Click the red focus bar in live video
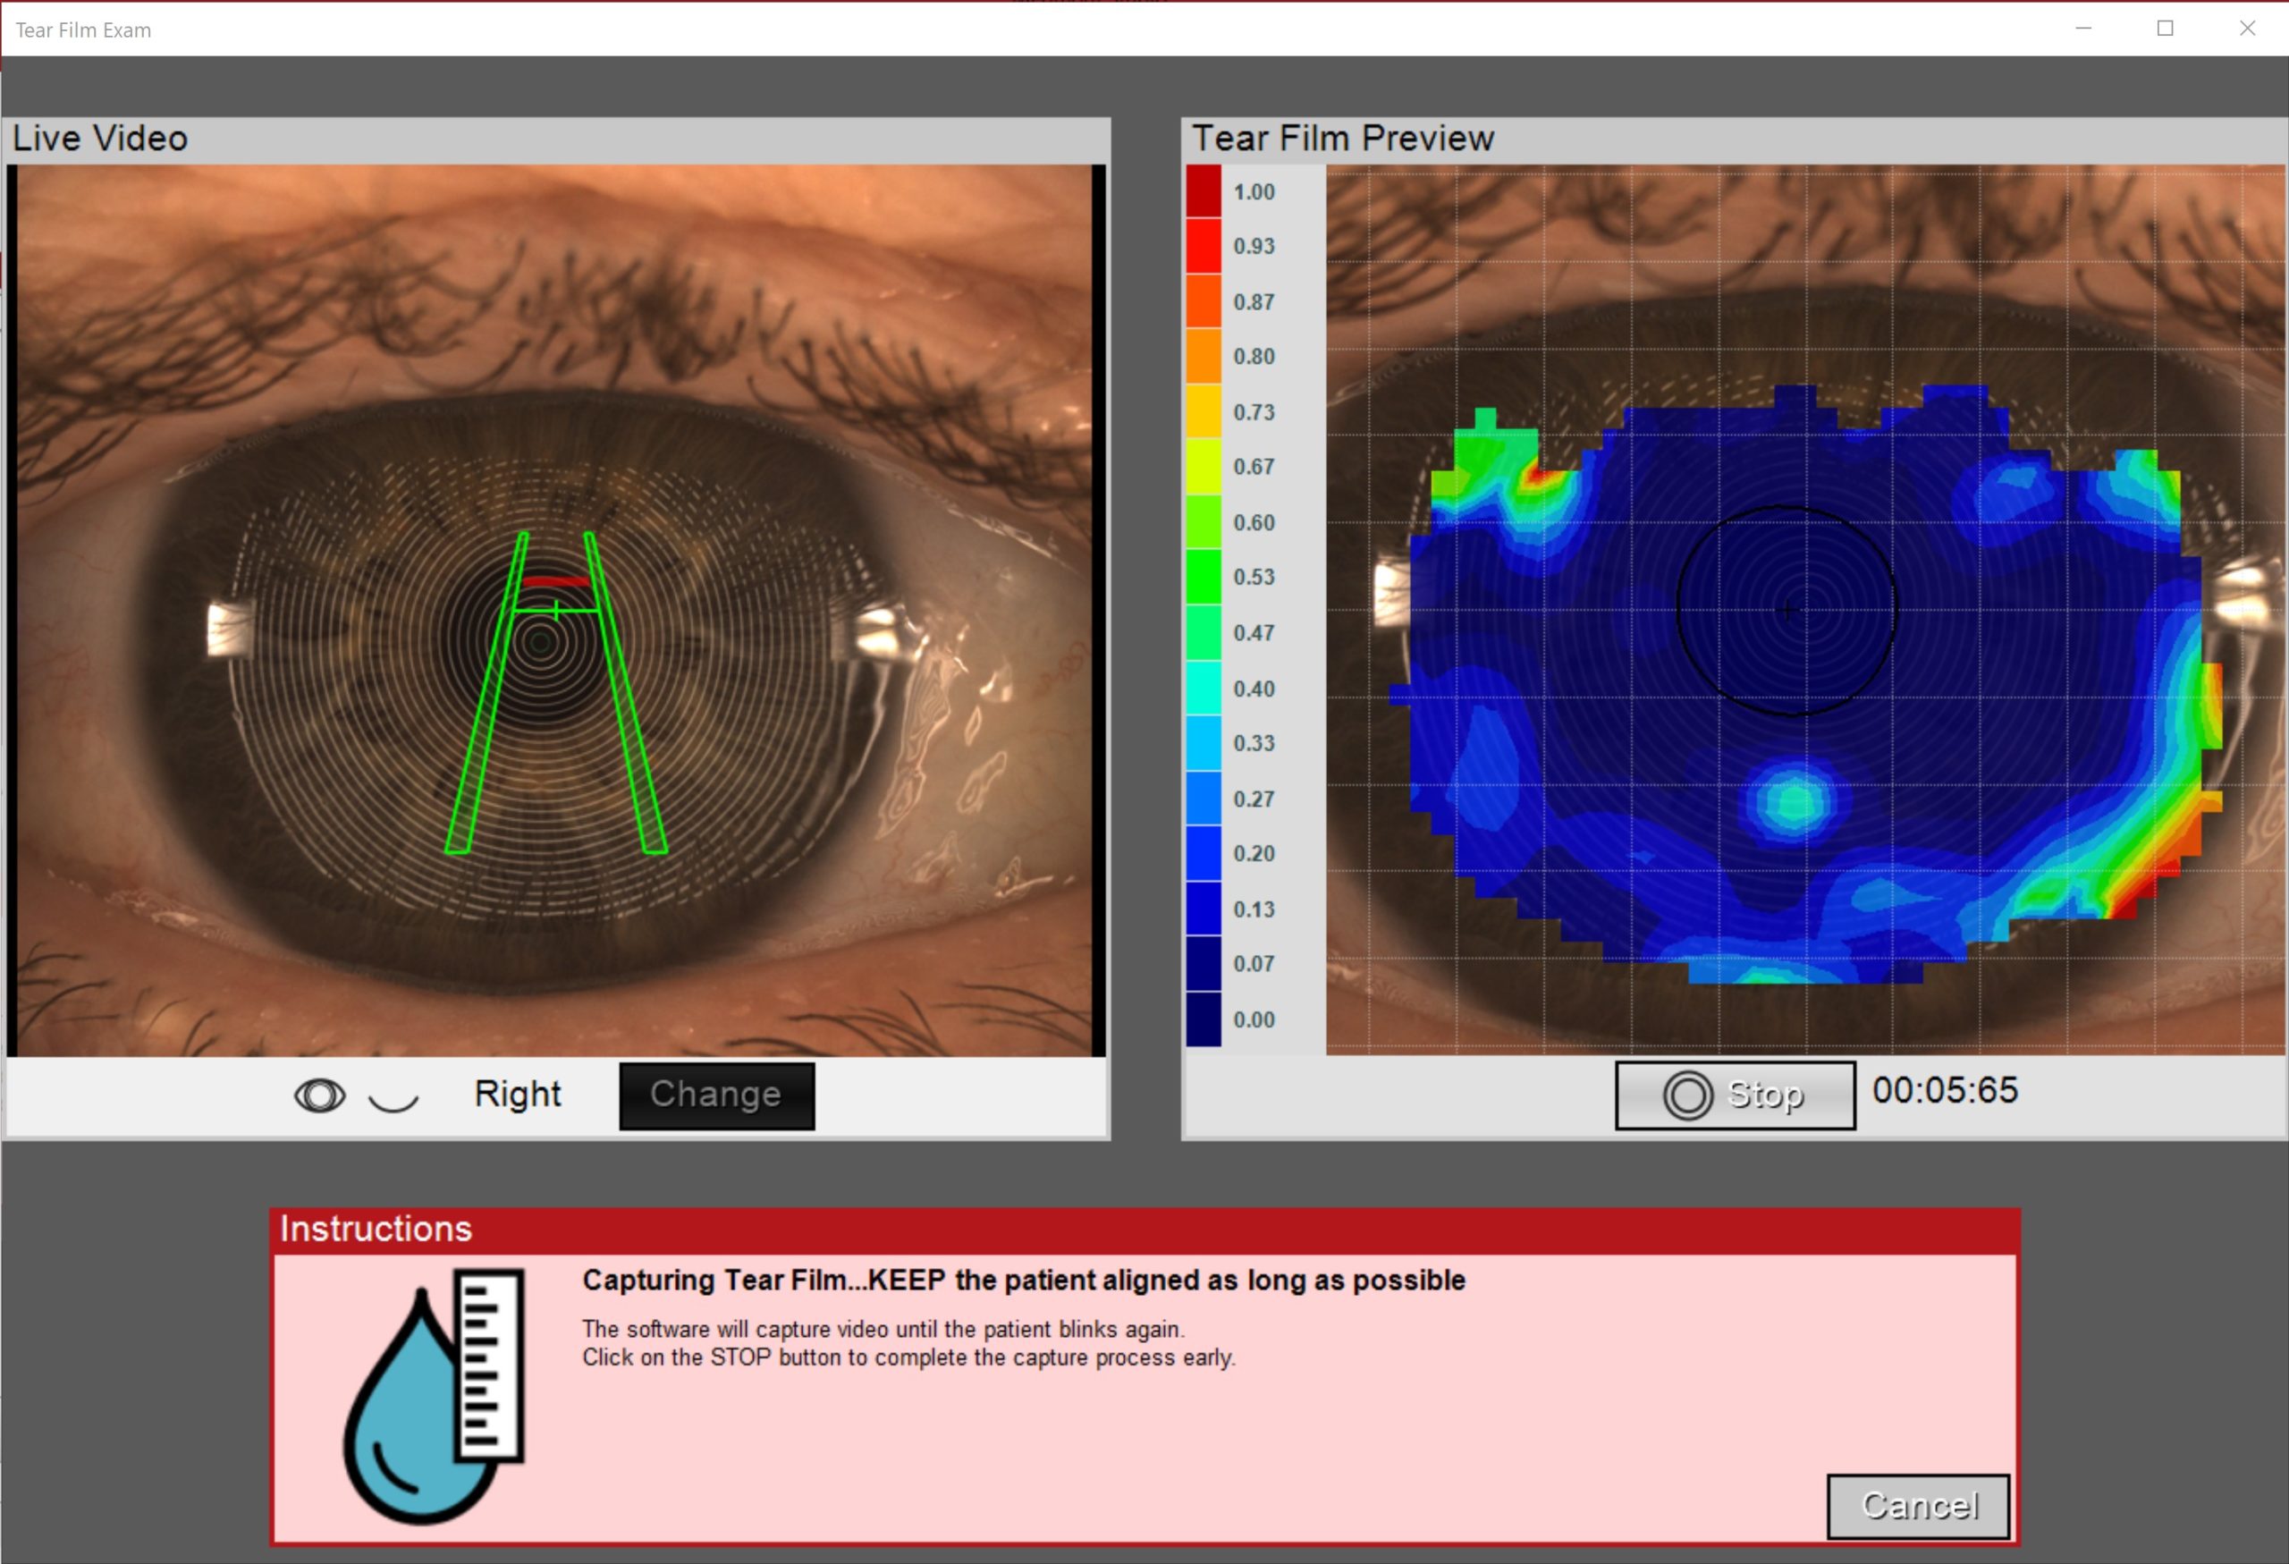This screenshot has width=2289, height=1564. click(x=555, y=582)
